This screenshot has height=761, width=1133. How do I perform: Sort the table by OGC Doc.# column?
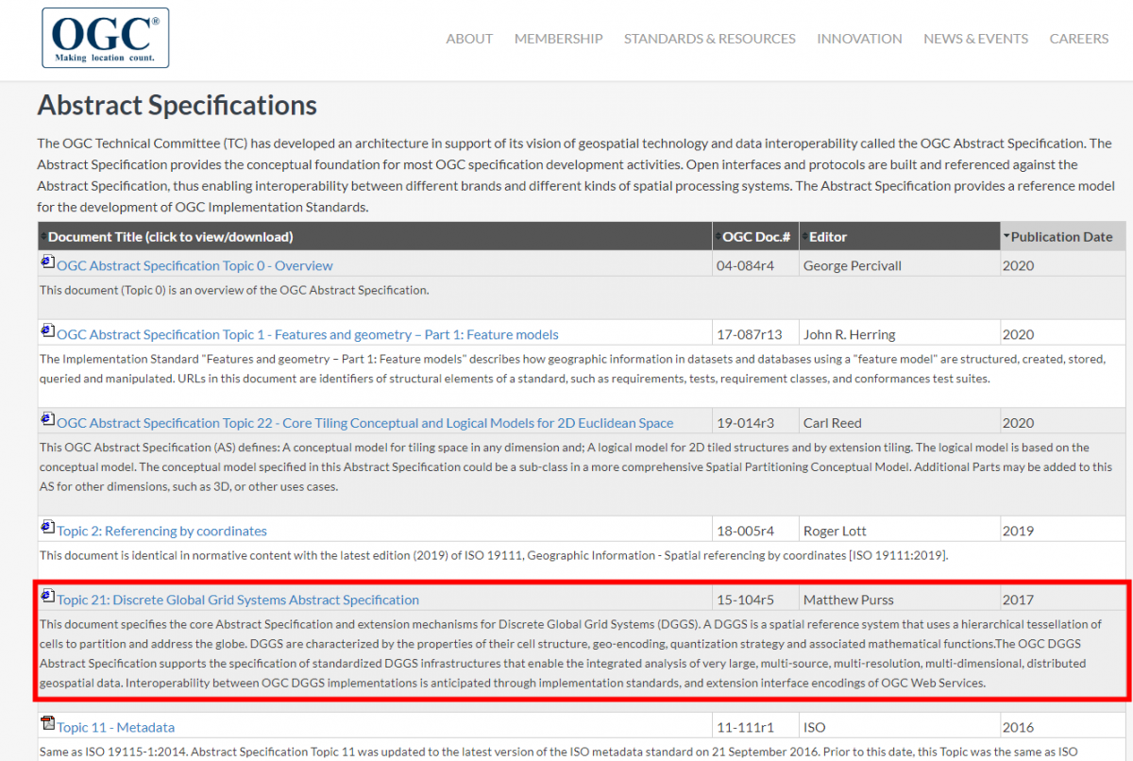[x=755, y=237]
